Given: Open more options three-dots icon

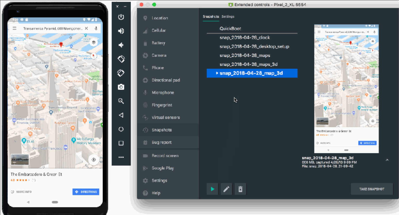Looking at the screenshot, I should pos(121,157).
